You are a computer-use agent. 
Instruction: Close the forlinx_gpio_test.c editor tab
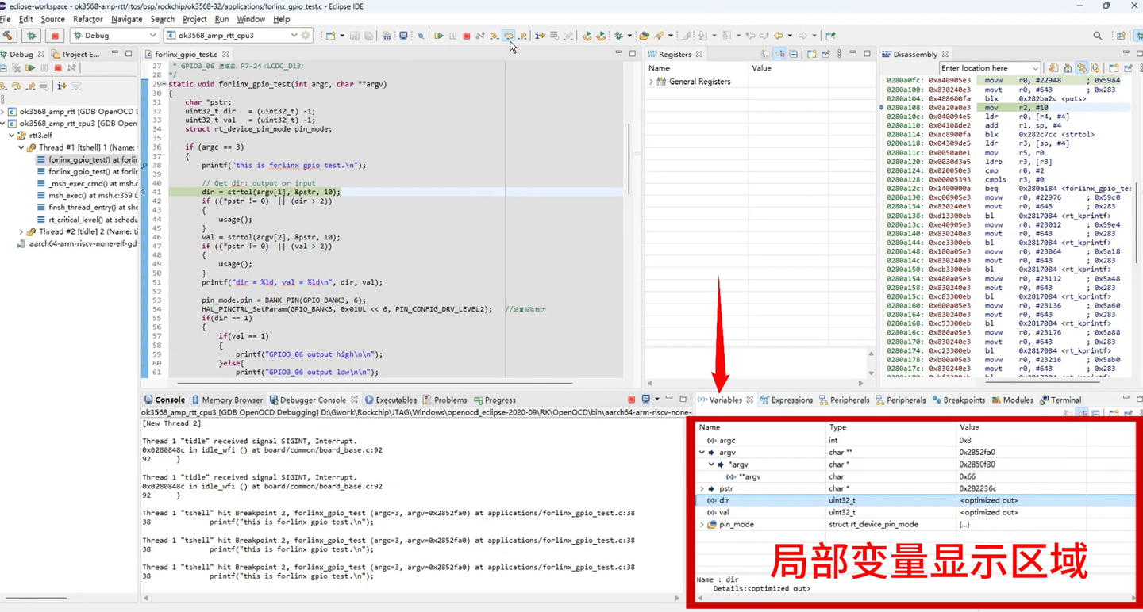click(226, 54)
